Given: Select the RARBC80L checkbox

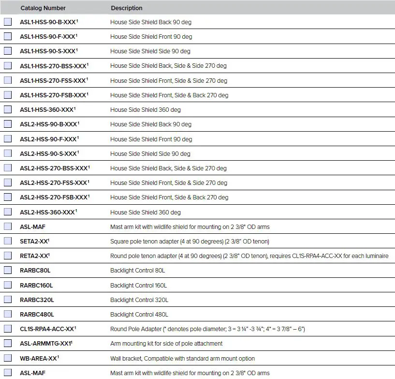Looking at the screenshot, I should (8, 271).
